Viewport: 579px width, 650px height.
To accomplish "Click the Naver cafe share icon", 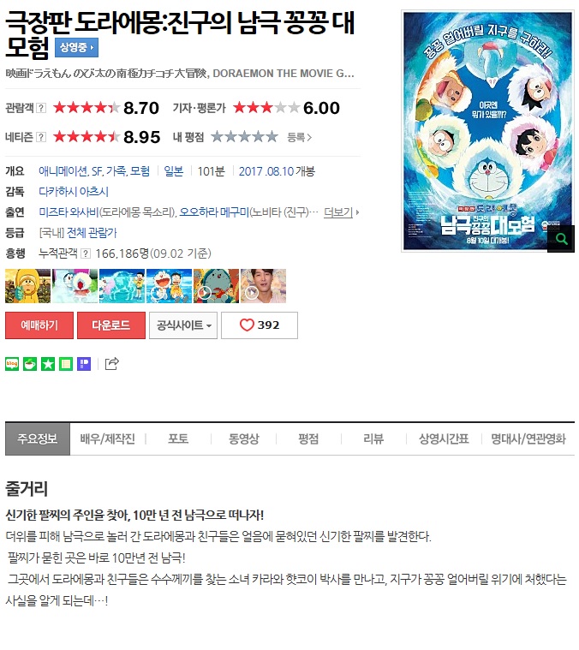I will [30, 364].
